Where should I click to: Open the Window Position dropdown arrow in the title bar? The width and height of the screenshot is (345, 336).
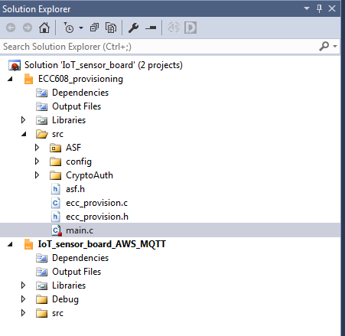click(307, 8)
